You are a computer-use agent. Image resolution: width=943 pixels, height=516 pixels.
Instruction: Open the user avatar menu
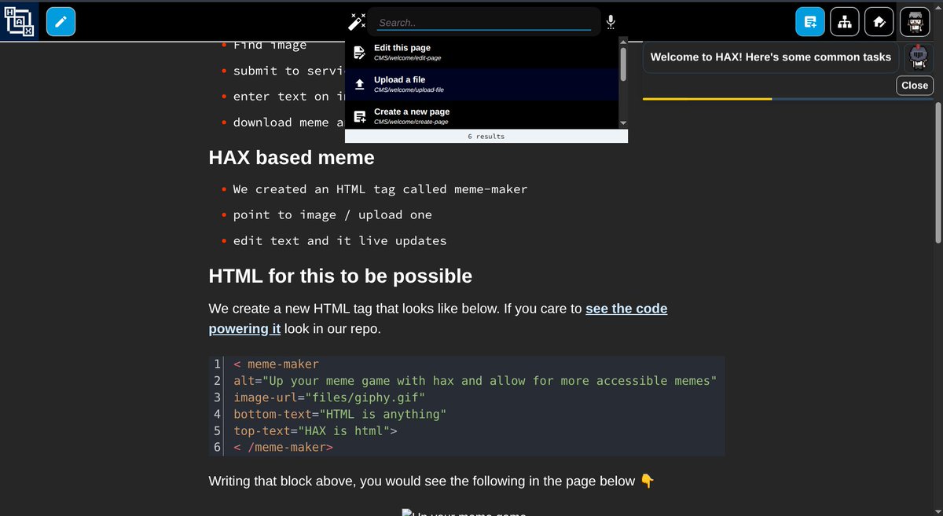pos(915,22)
